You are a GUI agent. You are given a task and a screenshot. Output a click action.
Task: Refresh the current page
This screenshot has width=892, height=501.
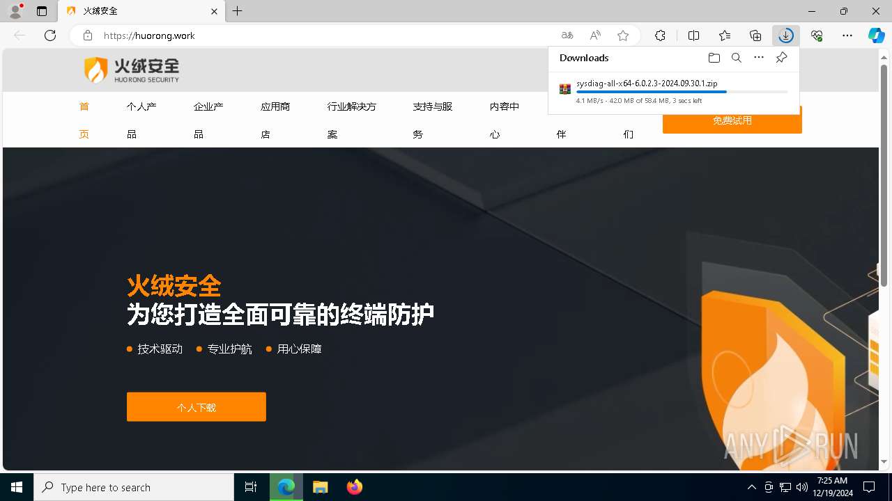50,35
